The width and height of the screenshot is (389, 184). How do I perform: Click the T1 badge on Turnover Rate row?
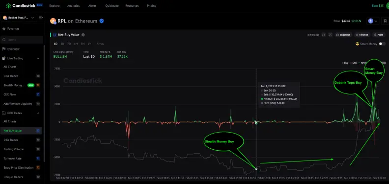click(38, 159)
